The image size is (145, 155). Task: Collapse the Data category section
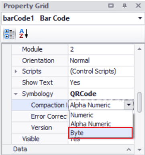click(x=129, y=149)
